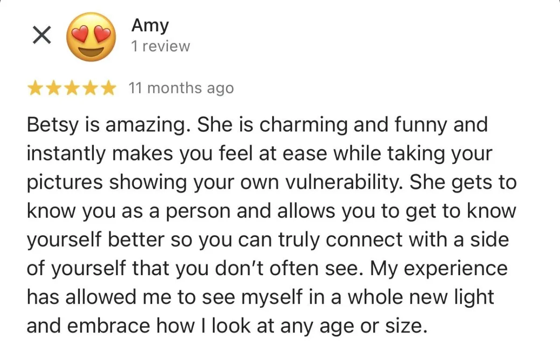
Task: Select the fifth gold star in the rating
Action: point(108,88)
